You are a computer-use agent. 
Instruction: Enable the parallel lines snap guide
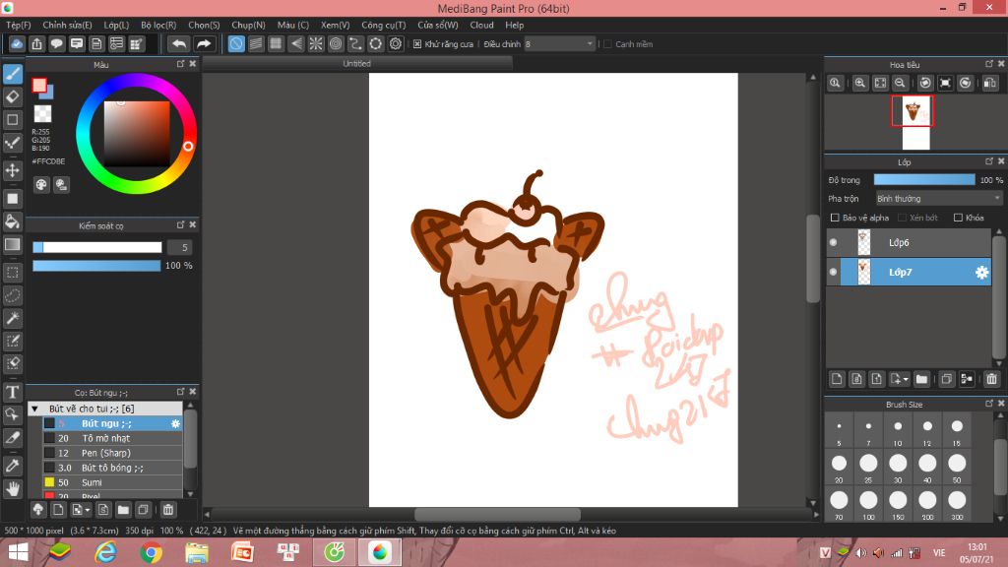(x=256, y=43)
